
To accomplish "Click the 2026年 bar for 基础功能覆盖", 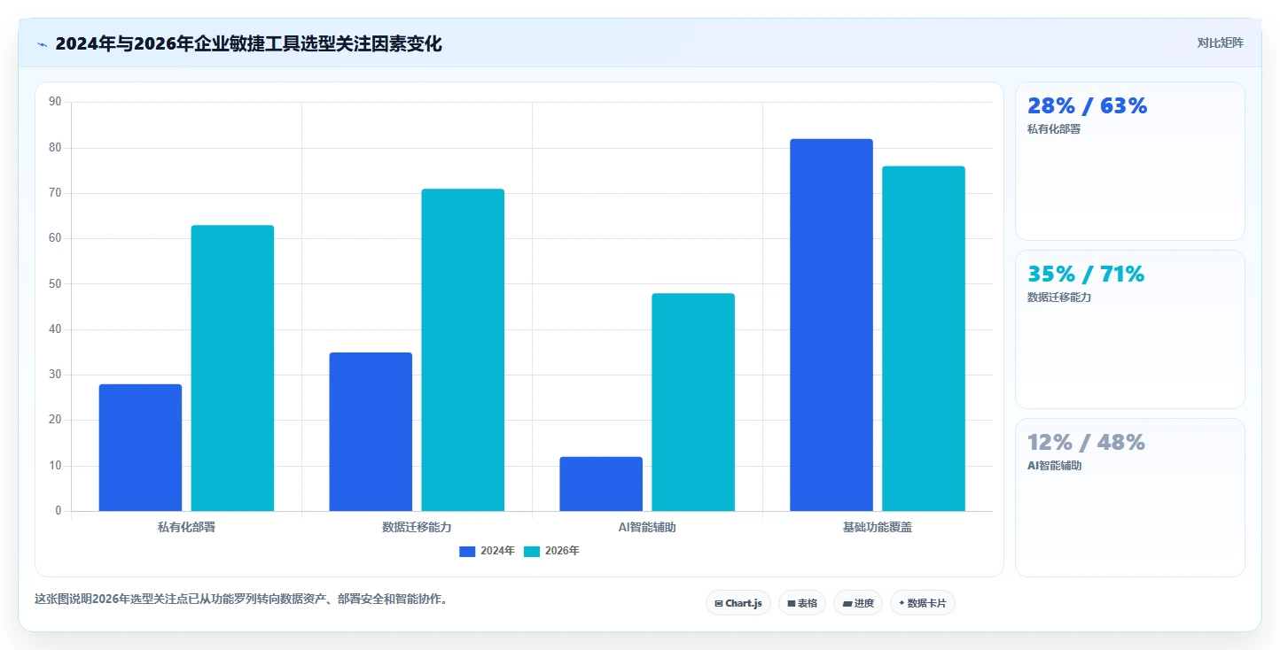I will click(924, 338).
